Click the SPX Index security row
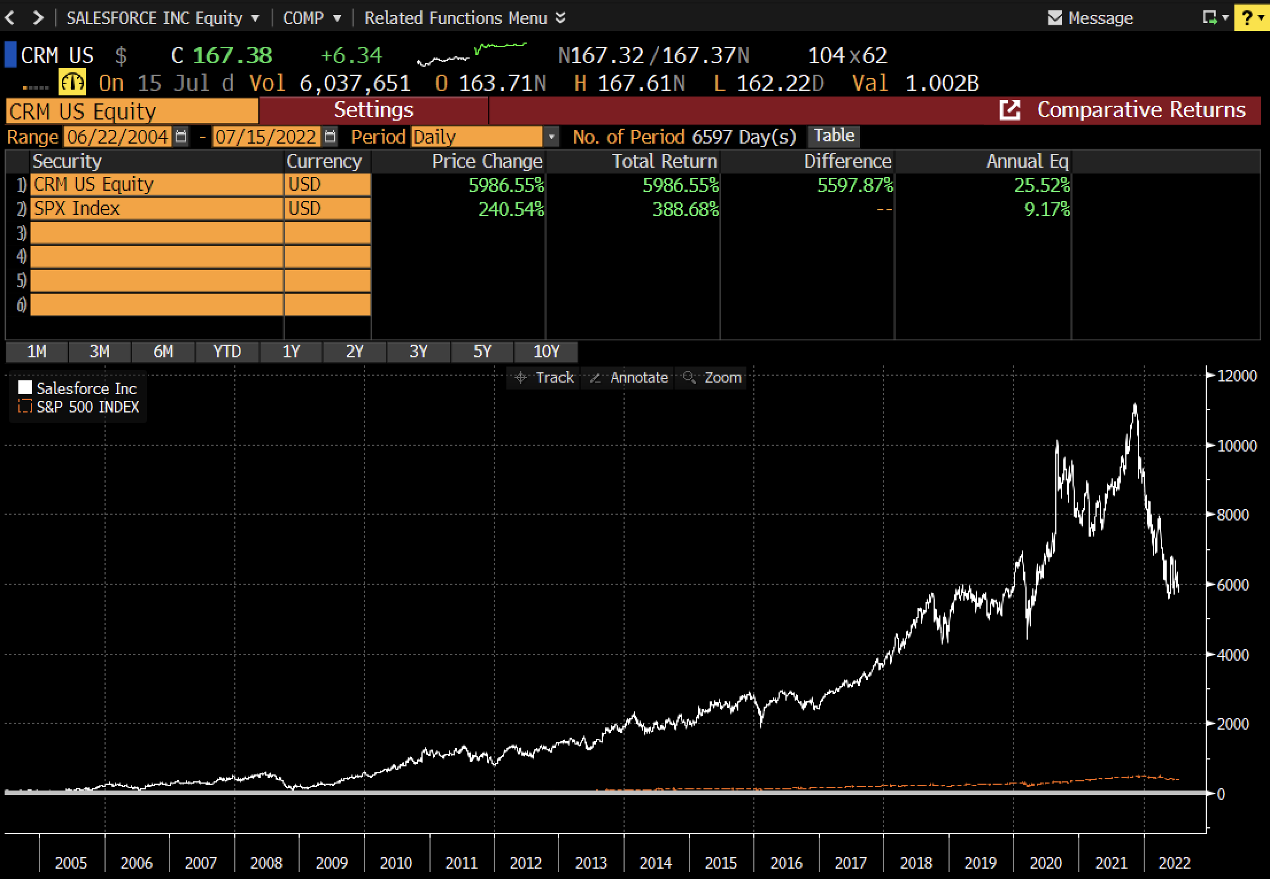The width and height of the screenshot is (1270, 879). (156, 209)
